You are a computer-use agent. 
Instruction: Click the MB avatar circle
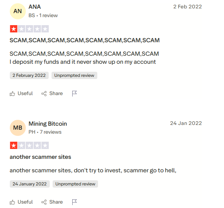point(17,128)
